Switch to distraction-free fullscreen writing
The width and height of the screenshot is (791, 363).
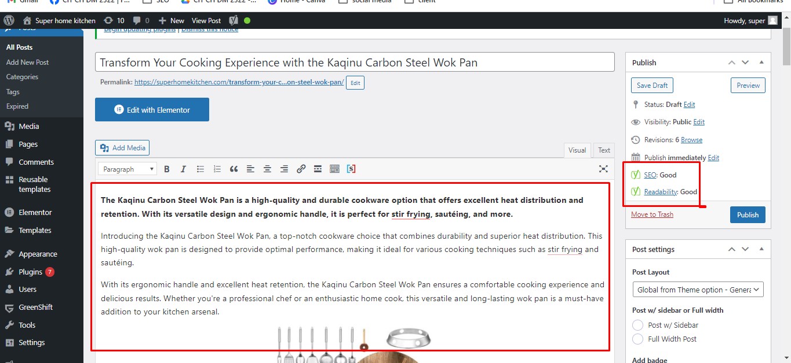(603, 169)
